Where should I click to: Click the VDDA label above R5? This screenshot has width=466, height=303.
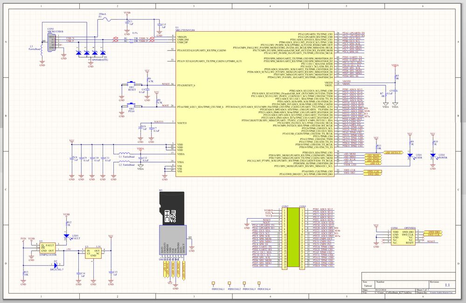(395, 65)
